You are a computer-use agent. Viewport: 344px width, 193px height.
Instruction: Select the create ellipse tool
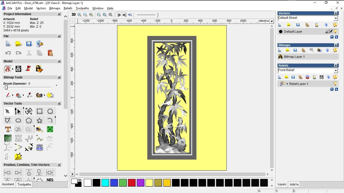coord(18,120)
